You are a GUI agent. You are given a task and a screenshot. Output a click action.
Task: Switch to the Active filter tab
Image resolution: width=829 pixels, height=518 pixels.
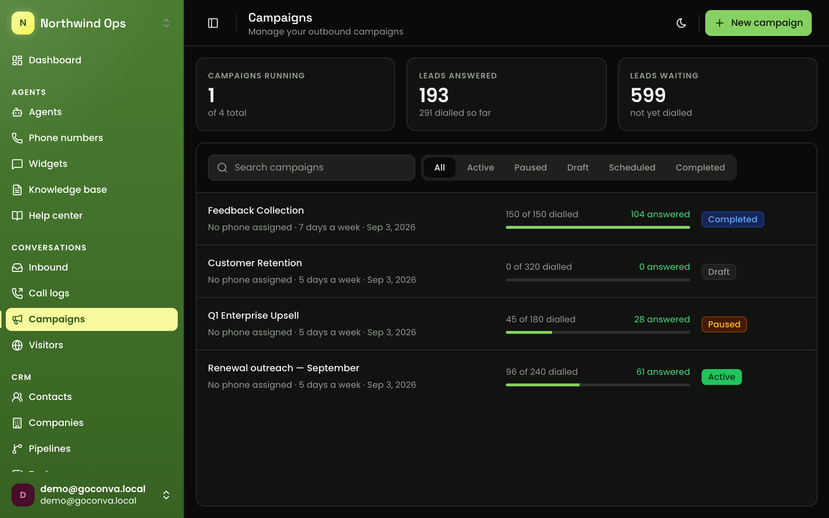point(481,168)
